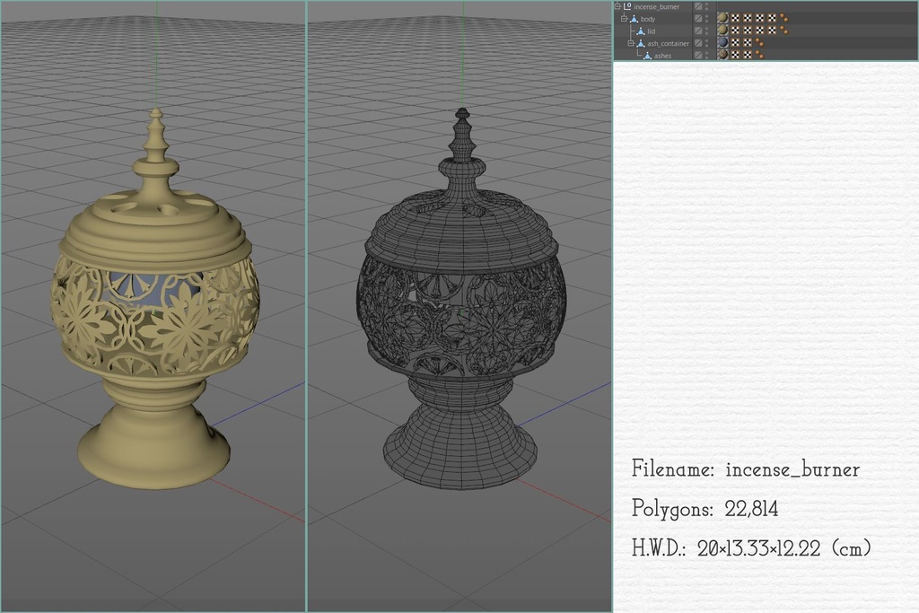Select the ashes object name
Image resolution: width=919 pixels, height=613 pixels.
(662, 56)
